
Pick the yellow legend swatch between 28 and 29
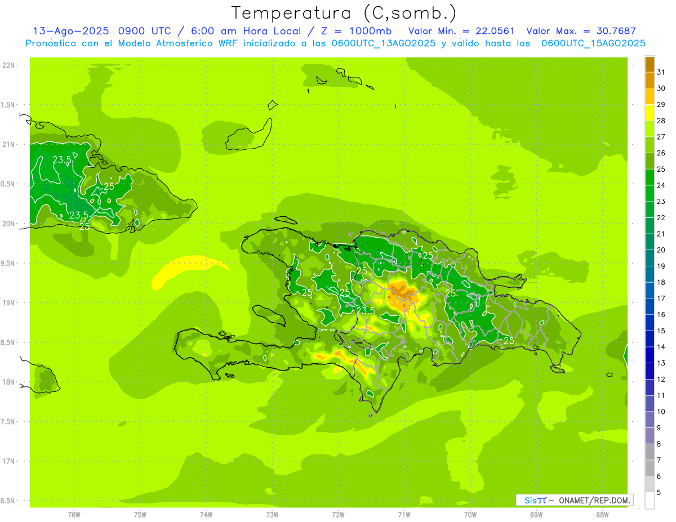pos(650,113)
